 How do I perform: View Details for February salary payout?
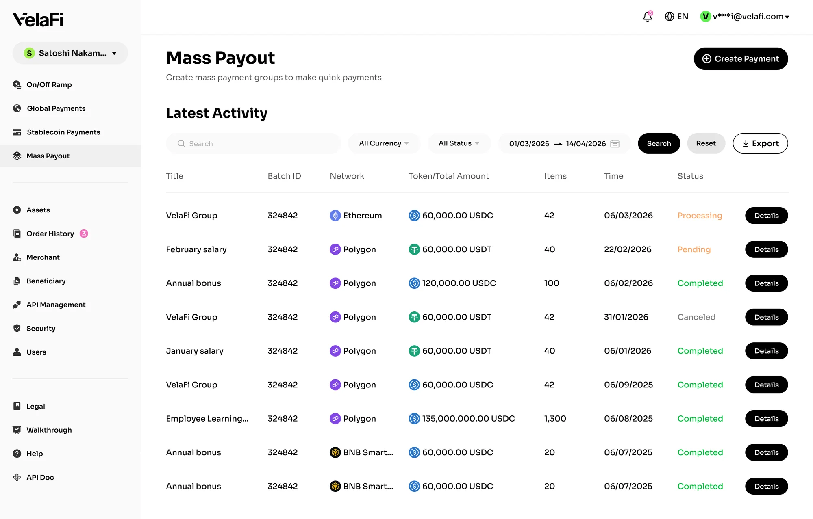[x=766, y=249]
